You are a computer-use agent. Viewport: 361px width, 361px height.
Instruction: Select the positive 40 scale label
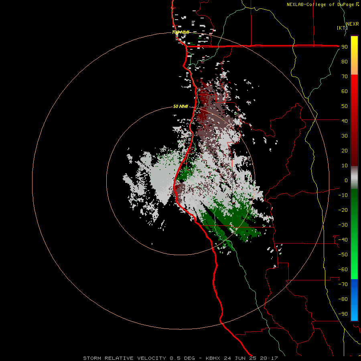tap(345, 121)
